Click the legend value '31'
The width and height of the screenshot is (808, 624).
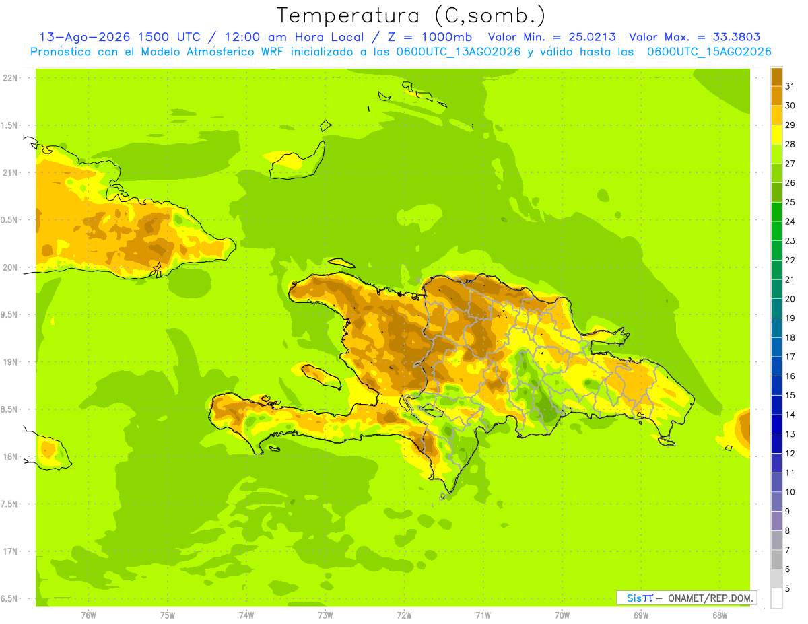click(x=790, y=86)
